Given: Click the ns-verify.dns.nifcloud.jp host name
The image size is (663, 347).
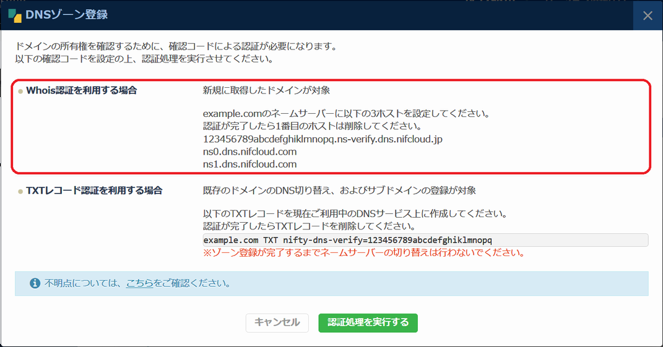Looking at the screenshot, I should tap(323, 139).
